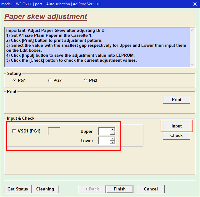
Task: Select the PG2 radio button
Action: (x=50, y=80)
